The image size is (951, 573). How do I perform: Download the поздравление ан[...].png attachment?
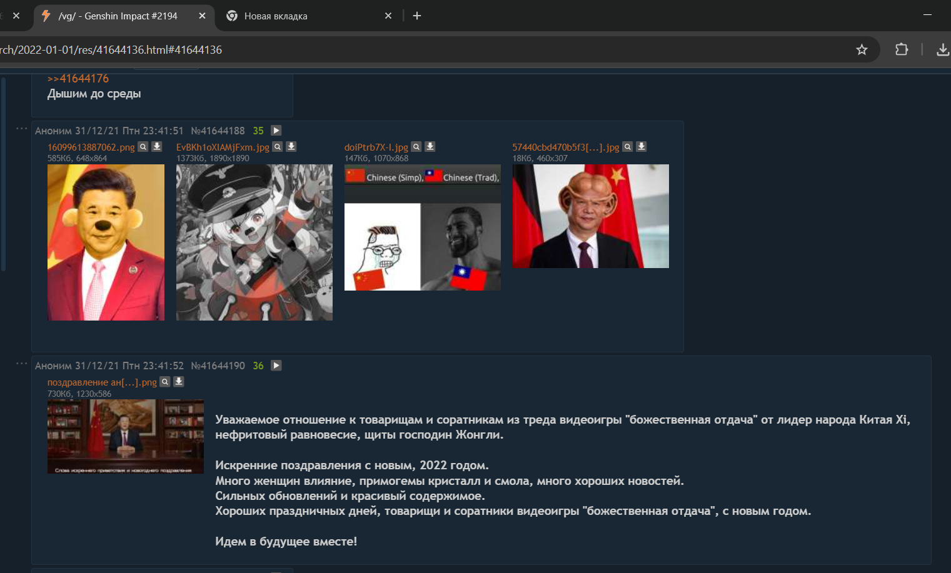pyautogui.click(x=179, y=382)
